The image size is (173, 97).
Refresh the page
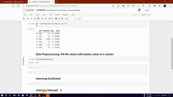(x=13, y=6)
